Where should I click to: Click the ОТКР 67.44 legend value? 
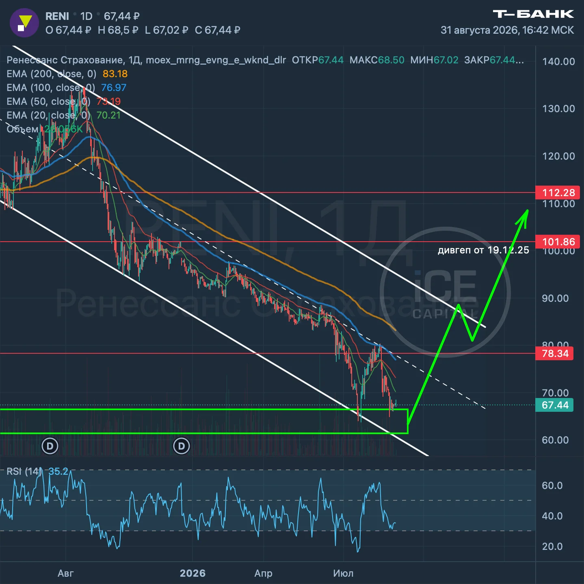(x=318, y=60)
